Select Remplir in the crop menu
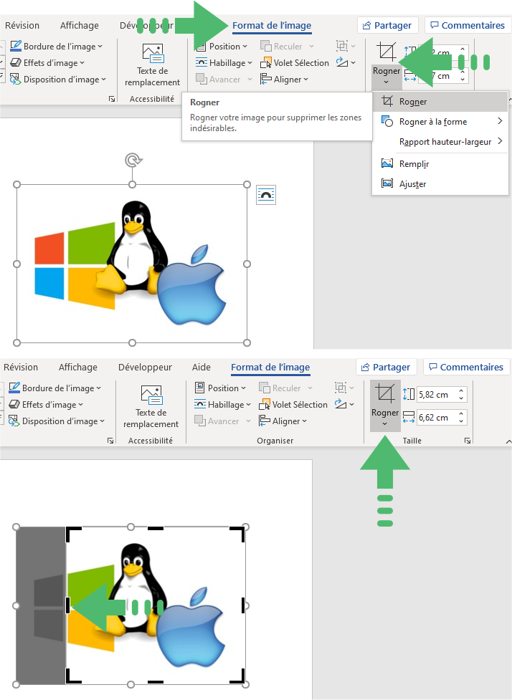The width and height of the screenshot is (512, 700). pos(440,164)
